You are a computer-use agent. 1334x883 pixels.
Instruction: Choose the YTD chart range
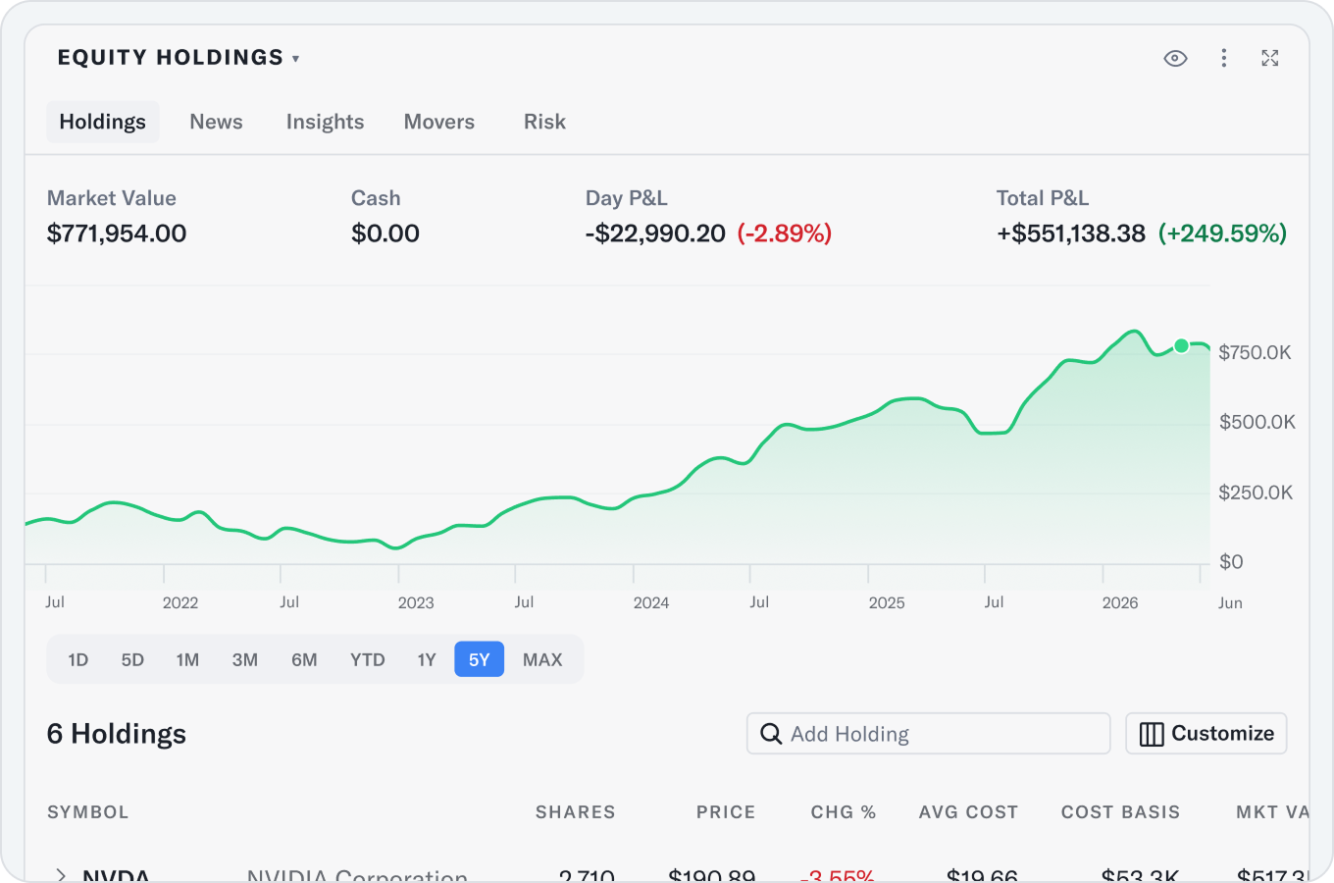[368, 659]
